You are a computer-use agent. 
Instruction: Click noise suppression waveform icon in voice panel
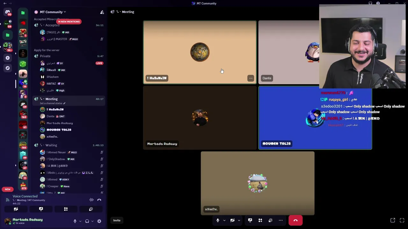click(x=91, y=200)
